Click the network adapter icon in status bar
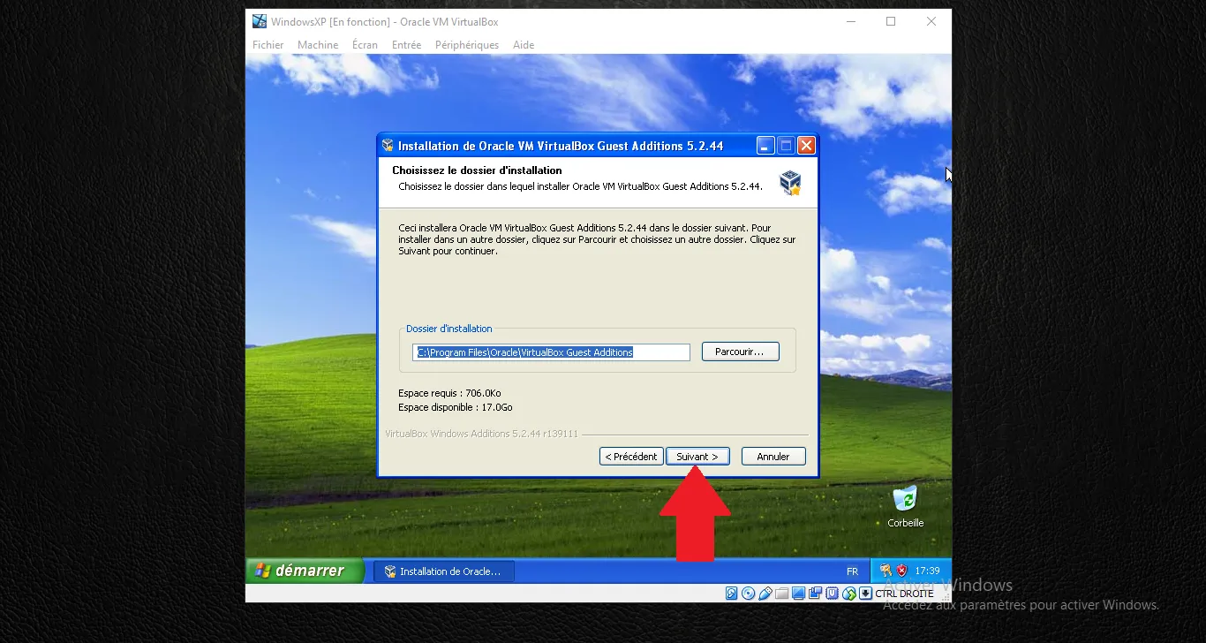Screen dimensions: 1206x643 click(815, 593)
